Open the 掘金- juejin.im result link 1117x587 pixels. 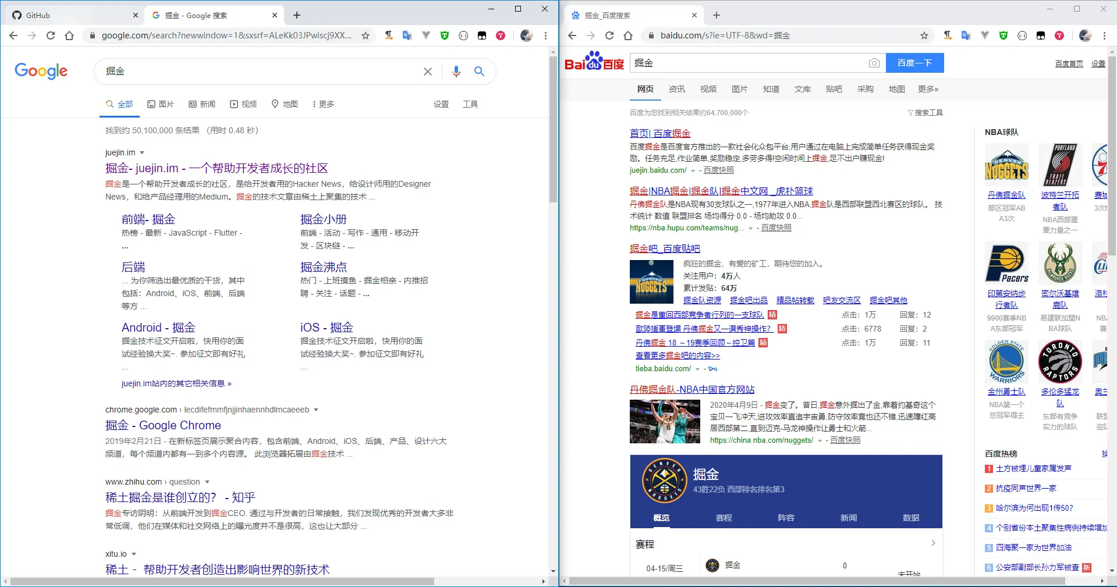217,168
